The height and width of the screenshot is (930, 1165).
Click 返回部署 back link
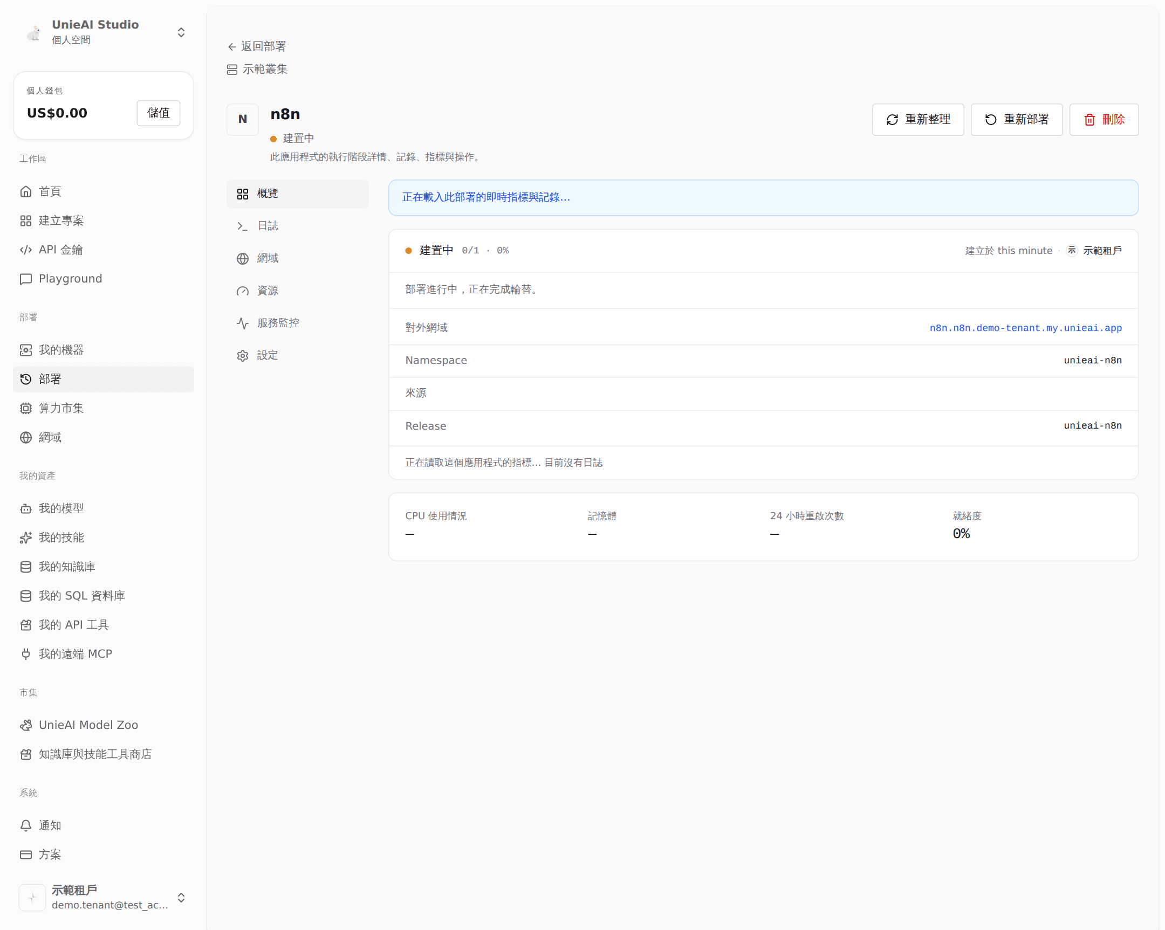257,46
